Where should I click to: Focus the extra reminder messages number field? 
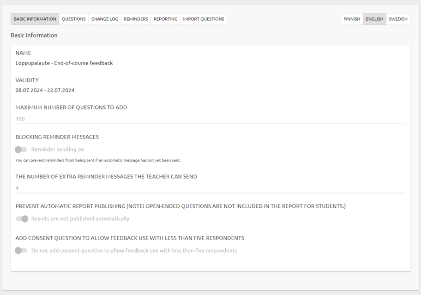pyautogui.click(x=210, y=188)
